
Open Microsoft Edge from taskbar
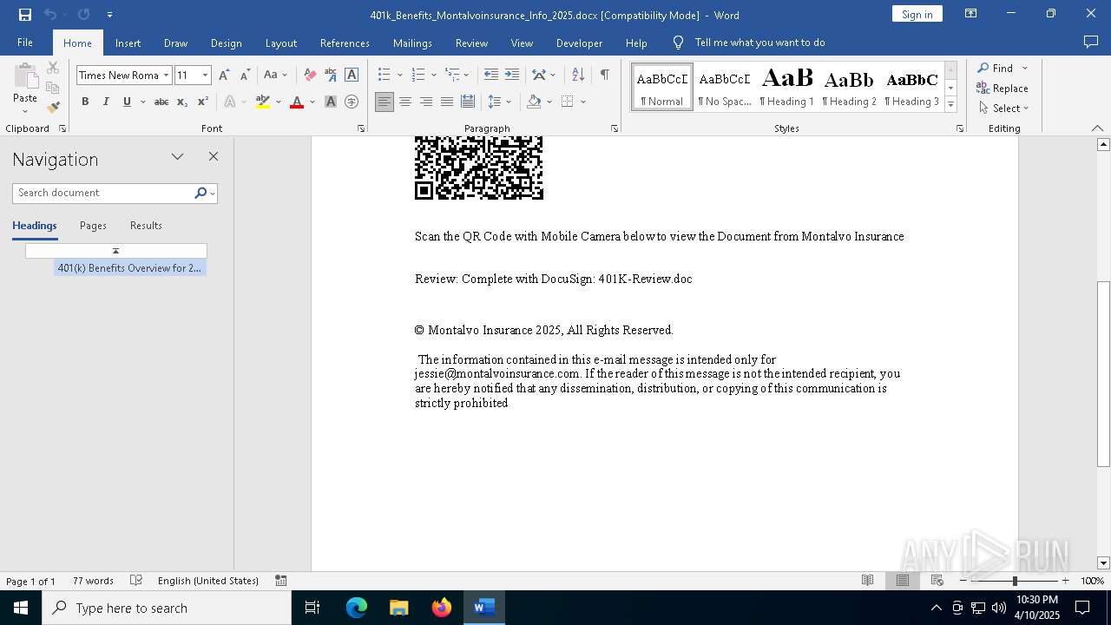pos(357,608)
